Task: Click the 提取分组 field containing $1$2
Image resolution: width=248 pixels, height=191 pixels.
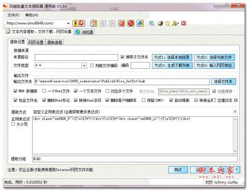Action: [135, 159]
